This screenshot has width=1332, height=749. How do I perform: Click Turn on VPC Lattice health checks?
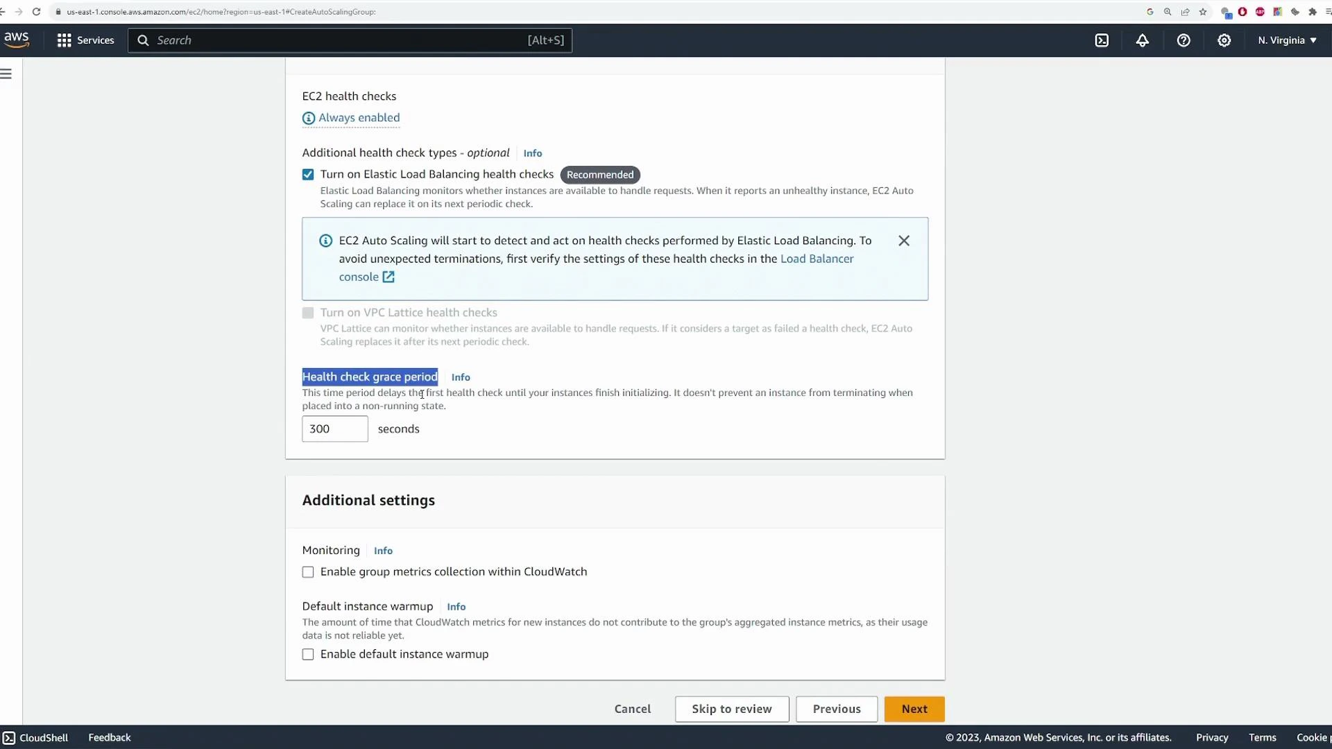[x=307, y=313]
